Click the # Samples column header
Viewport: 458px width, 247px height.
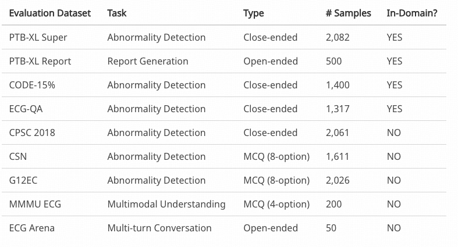click(348, 13)
